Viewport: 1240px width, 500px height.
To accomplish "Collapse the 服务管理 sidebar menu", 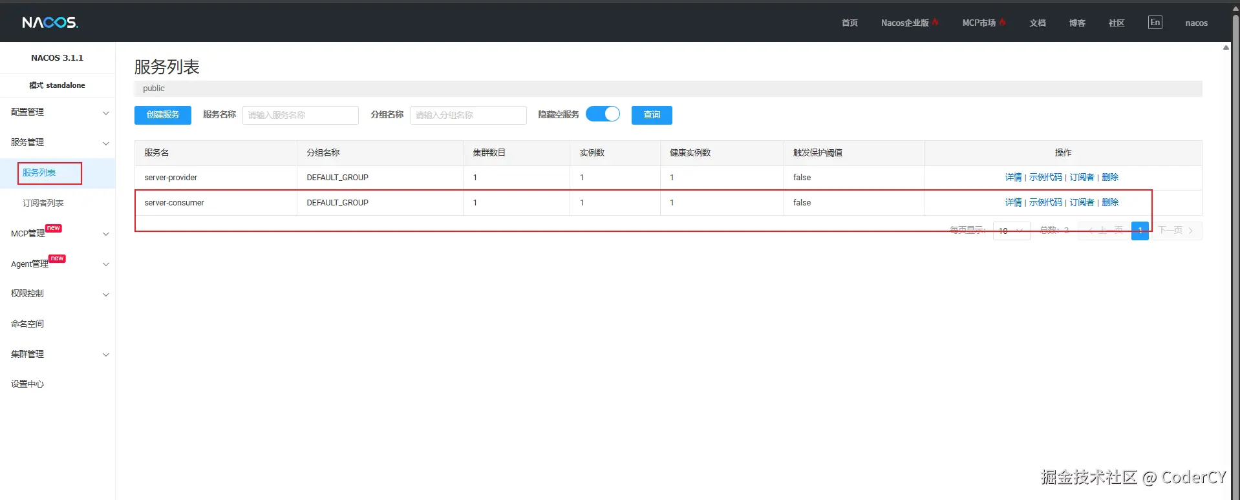I will point(58,143).
